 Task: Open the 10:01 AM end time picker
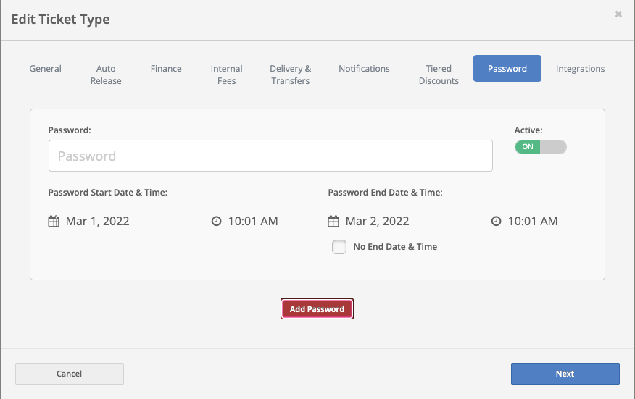(533, 222)
